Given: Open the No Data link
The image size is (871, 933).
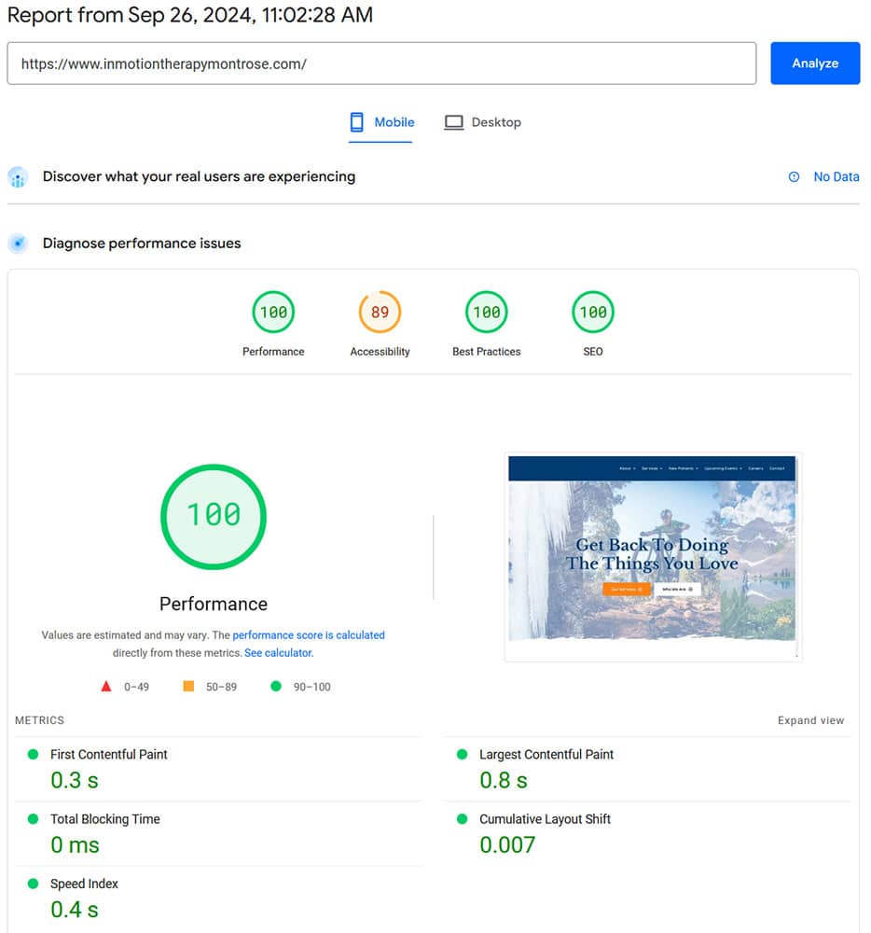Looking at the screenshot, I should tap(836, 176).
